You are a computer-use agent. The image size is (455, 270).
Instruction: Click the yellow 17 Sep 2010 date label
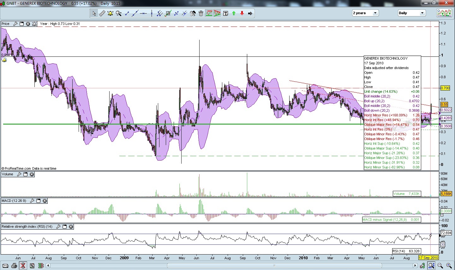pos(428,258)
